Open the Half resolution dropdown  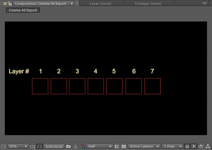click(99, 146)
